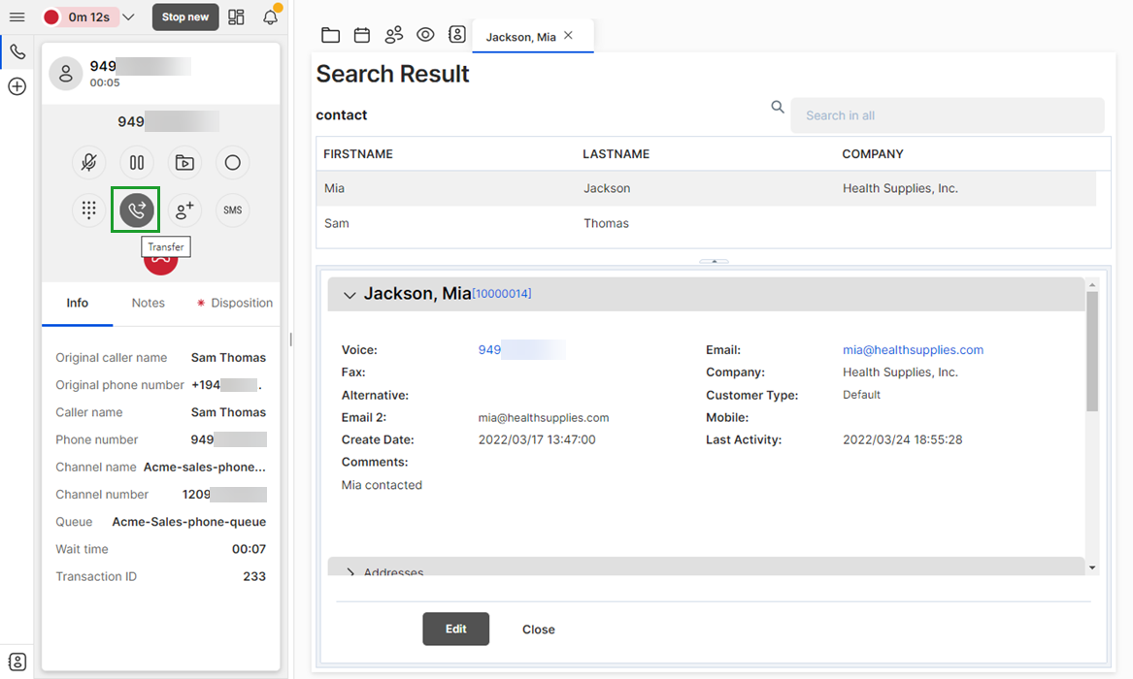This screenshot has height=679, width=1133.
Task: Switch to the Notes tab
Action: tap(149, 303)
